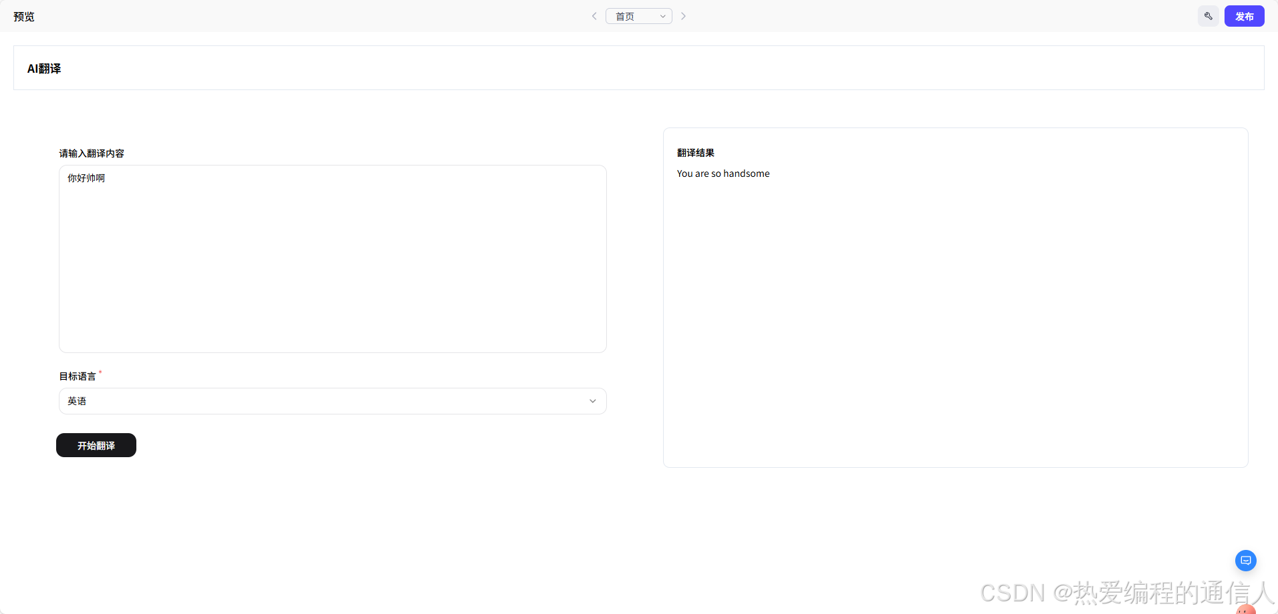Open the wrench settings icon beside 发布
The image size is (1278, 614).
point(1208,16)
